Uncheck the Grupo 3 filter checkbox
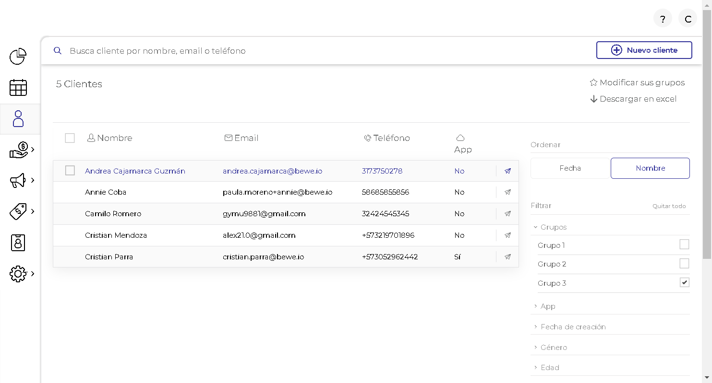The height and width of the screenshot is (383, 712). [684, 282]
